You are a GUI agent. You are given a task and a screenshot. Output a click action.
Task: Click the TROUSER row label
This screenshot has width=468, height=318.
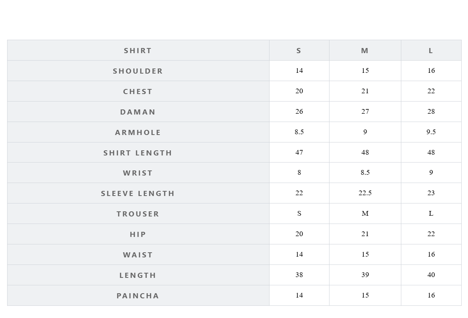(x=138, y=214)
